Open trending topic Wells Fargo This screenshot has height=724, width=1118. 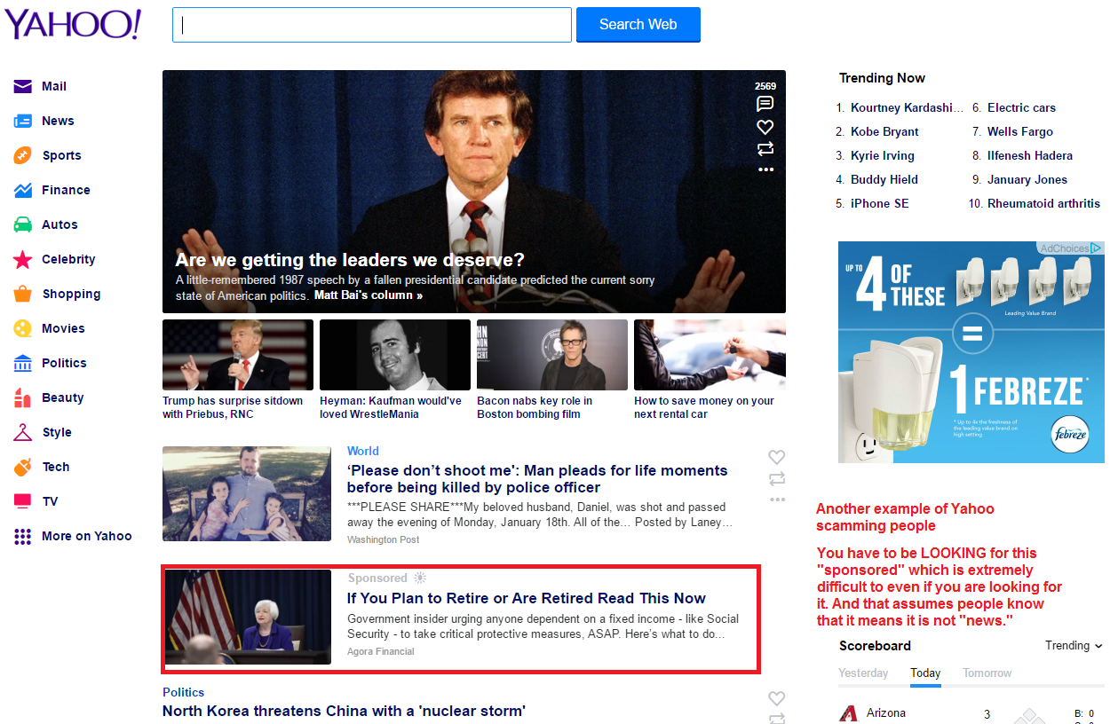1020,131
